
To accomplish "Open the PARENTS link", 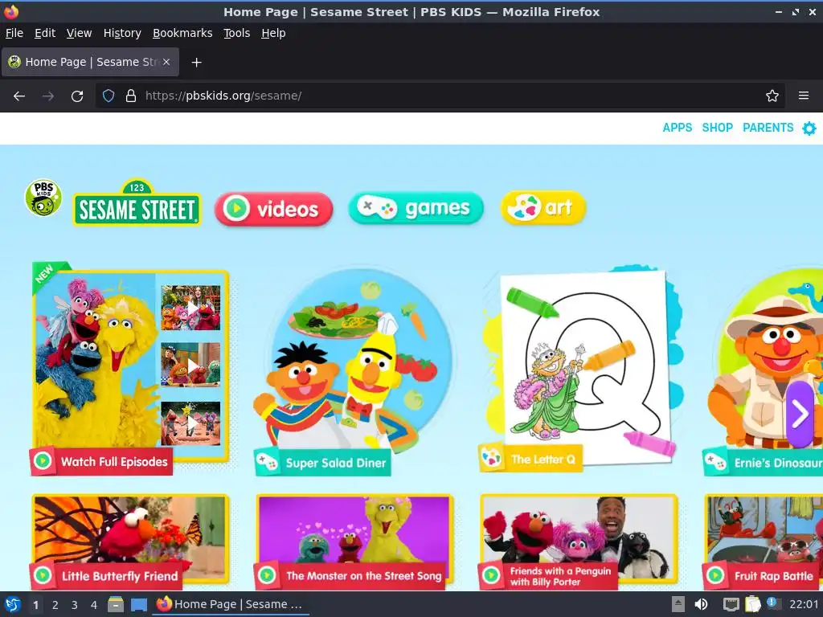I will (x=768, y=128).
